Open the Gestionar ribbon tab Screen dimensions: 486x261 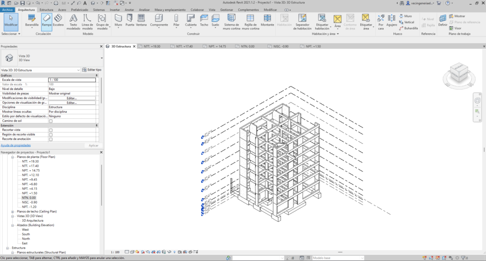click(226, 10)
